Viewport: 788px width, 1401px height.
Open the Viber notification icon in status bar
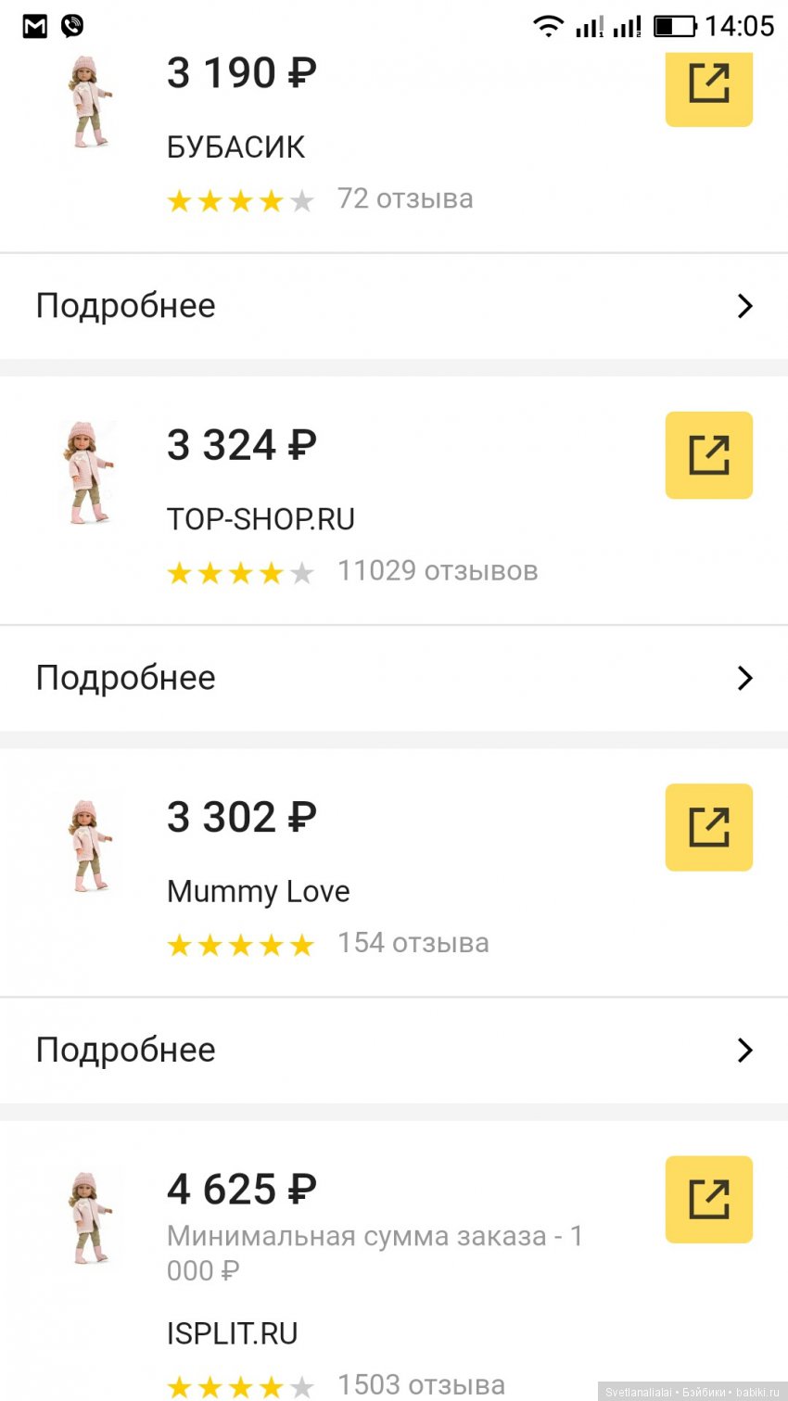pos(72,26)
